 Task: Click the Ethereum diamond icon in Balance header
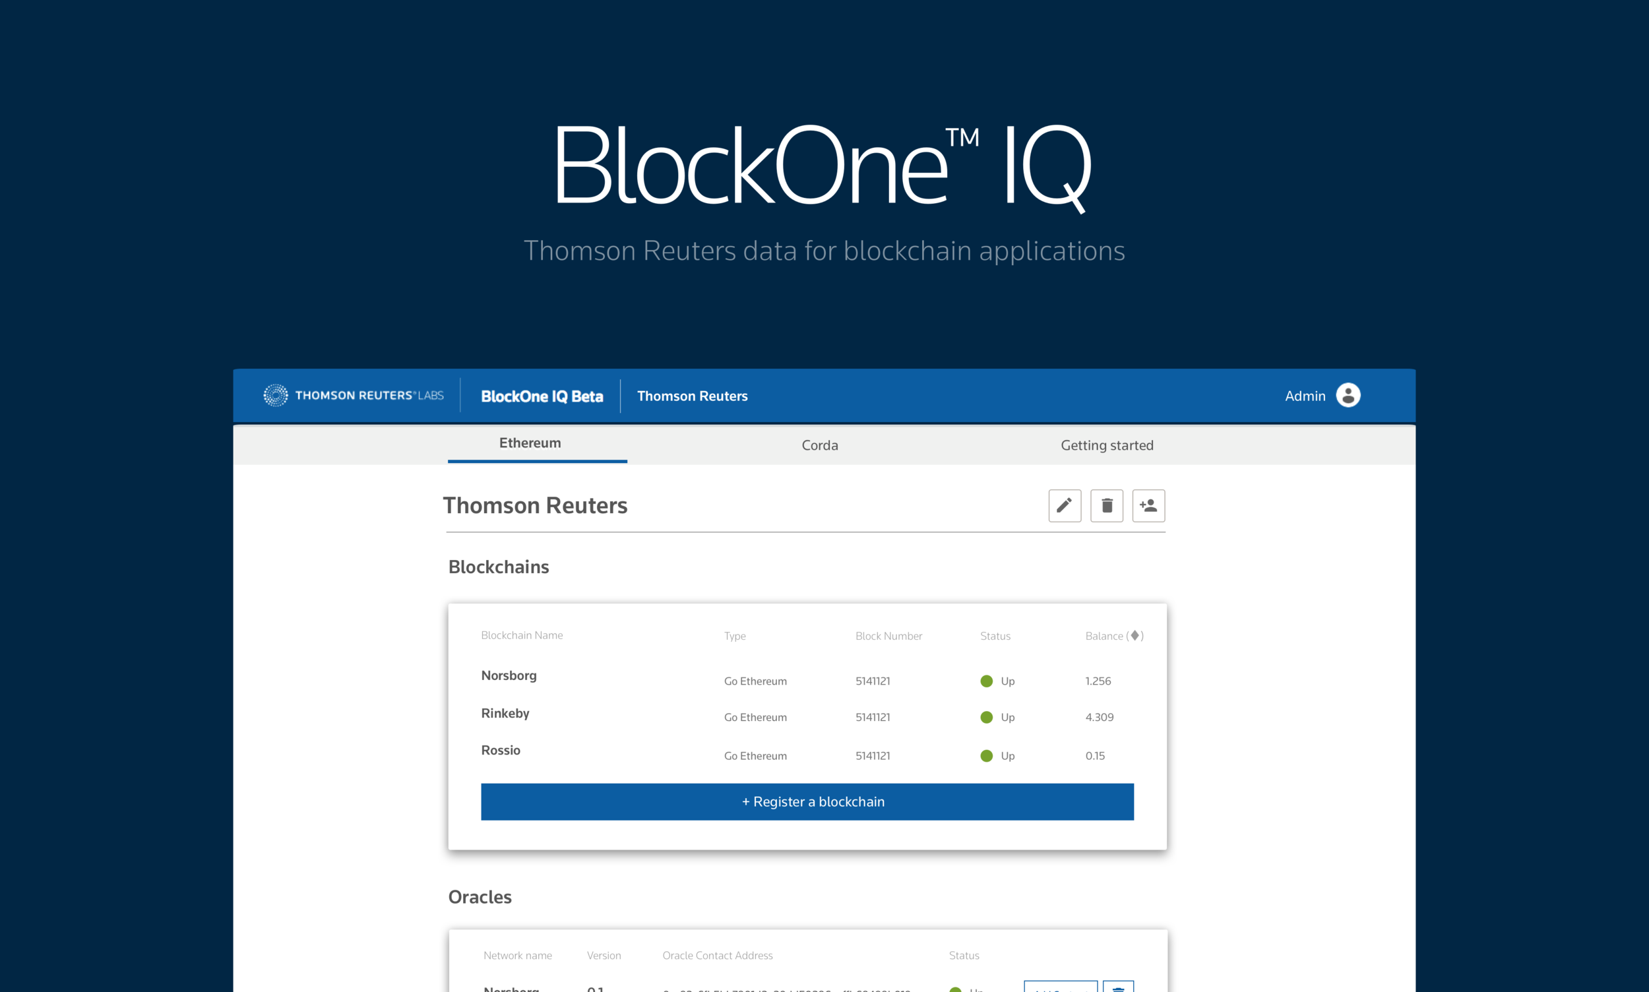1135,635
